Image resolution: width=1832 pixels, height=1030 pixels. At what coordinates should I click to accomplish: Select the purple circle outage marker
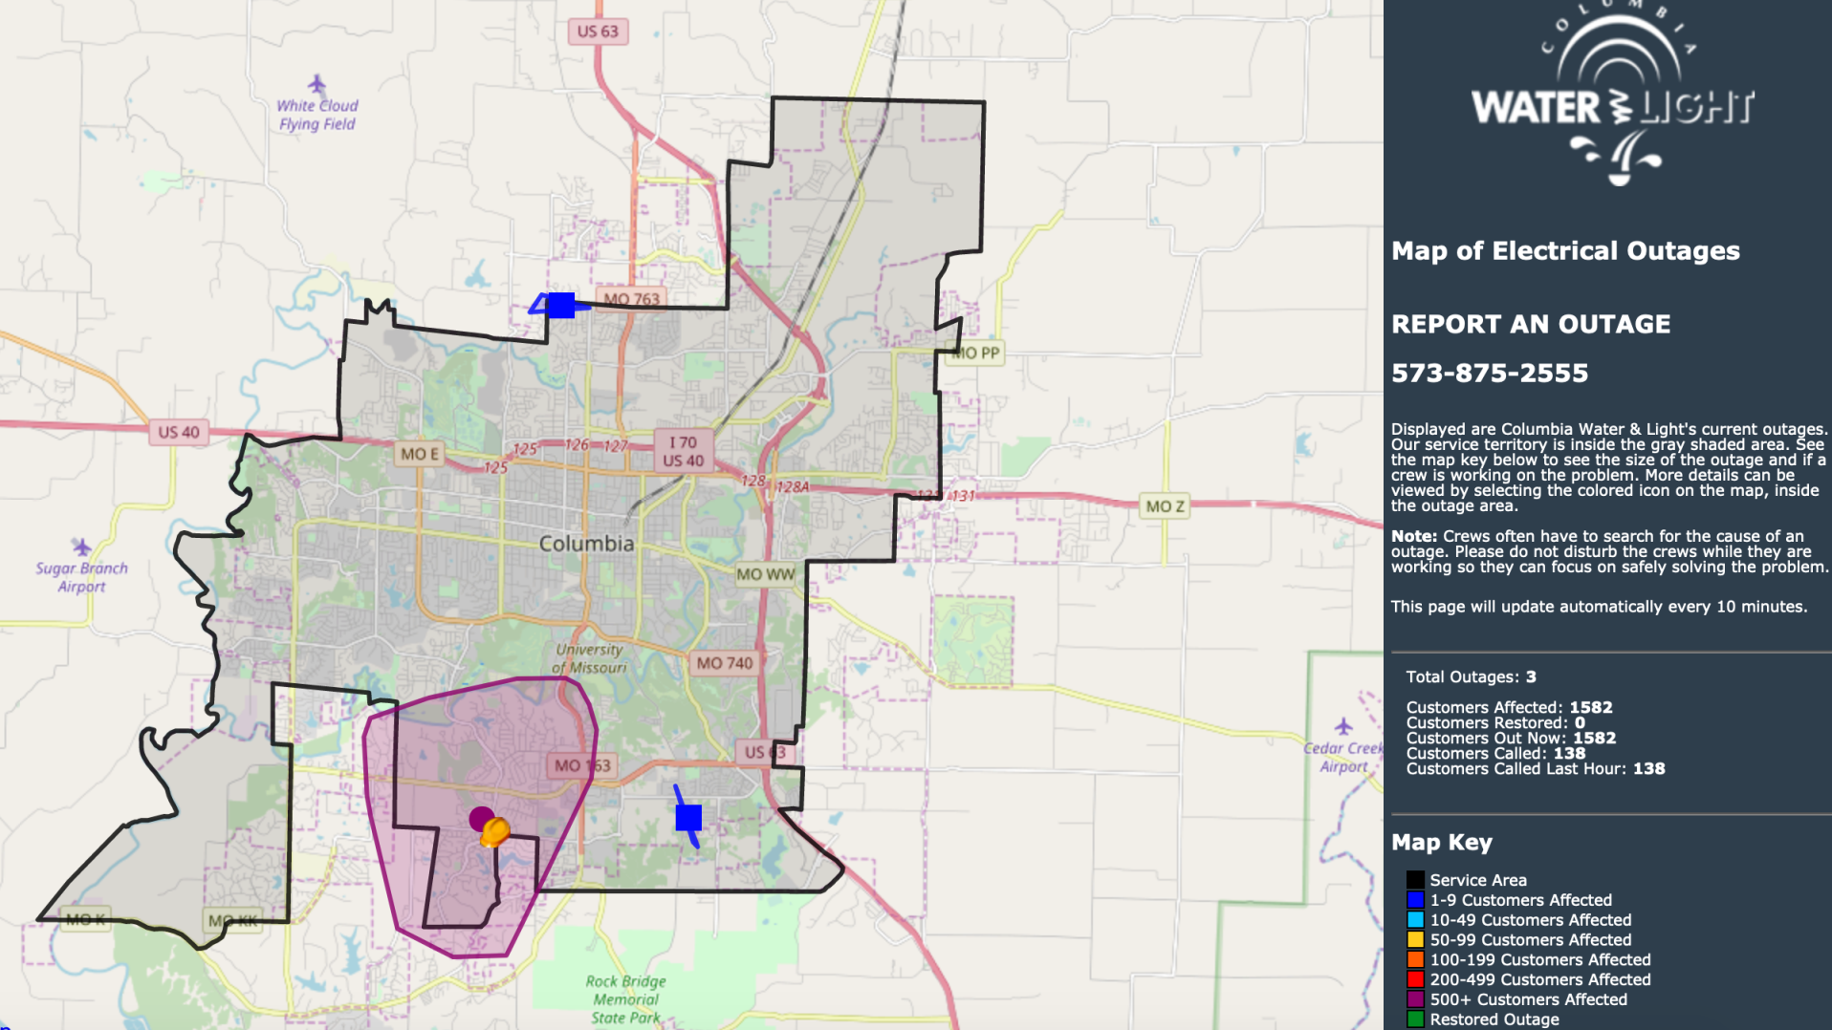pyautogui.click(x=481, y=818)
